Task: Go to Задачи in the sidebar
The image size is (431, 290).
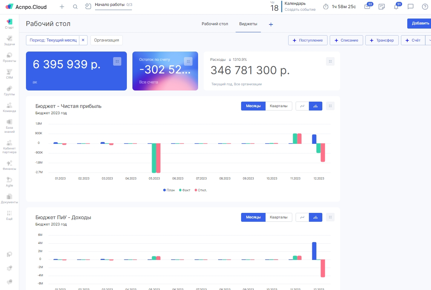Action: [x=10, y=40]
